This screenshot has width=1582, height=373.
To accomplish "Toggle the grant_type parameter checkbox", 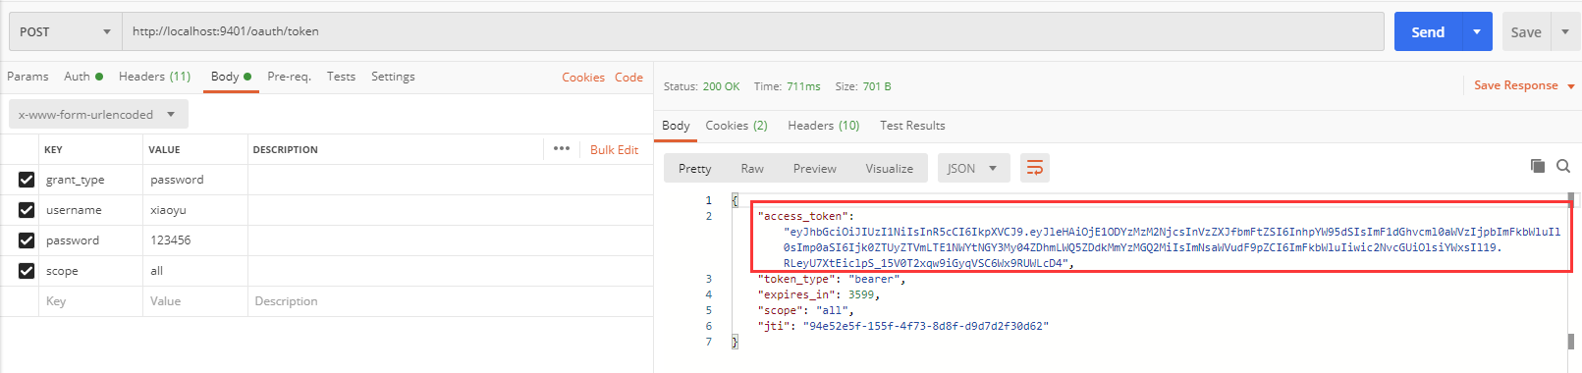I will click(x=27, y=180).
